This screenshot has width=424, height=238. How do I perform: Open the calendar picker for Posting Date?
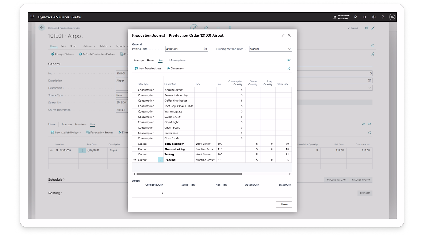(205, 49)
